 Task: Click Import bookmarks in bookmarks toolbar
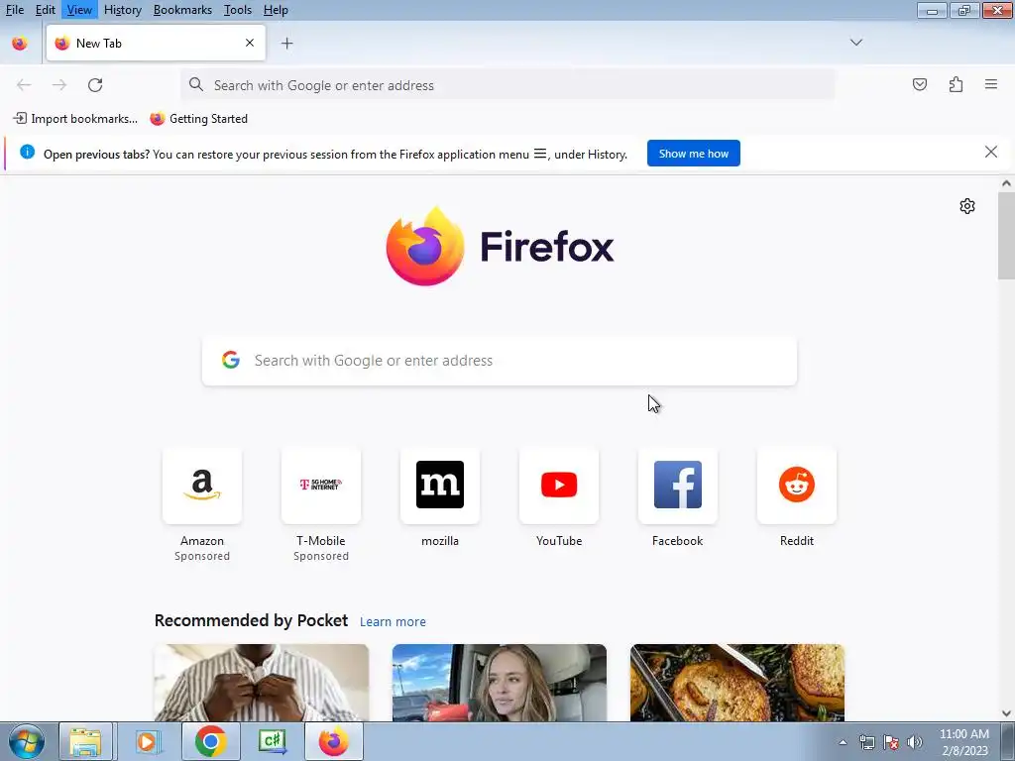pos(75,119)
